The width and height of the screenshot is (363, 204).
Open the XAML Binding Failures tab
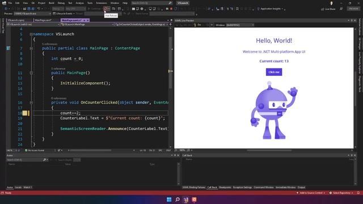click(194, 188)
